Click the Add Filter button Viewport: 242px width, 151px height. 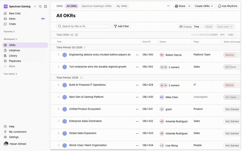[x=122, y=26]
